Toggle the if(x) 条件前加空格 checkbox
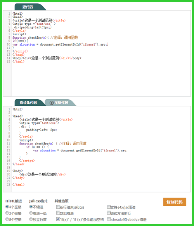The width and height of the screenshot is (194, 226). 58,219
